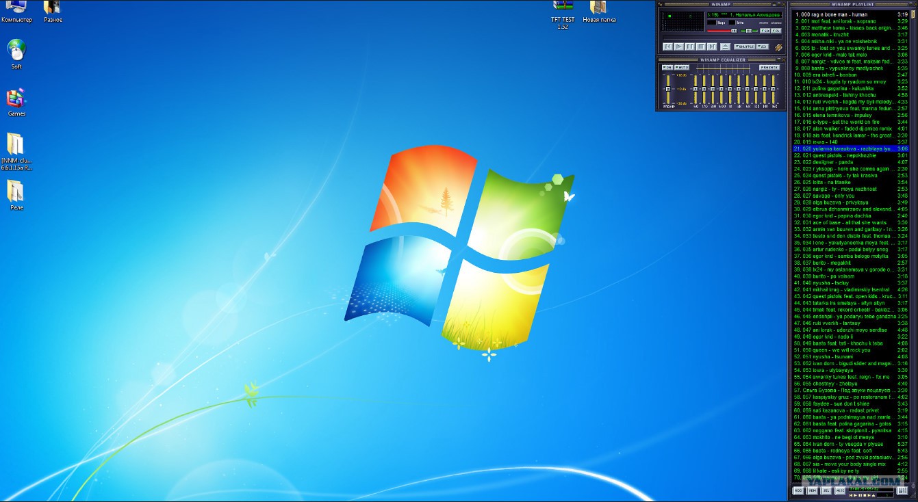Stop playback in Winamp main window

point(701,47)
